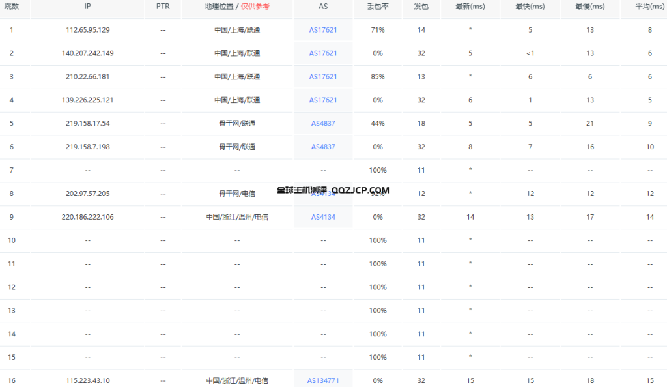Viewport: 667px width, 387px height.
Task: Click the AS17621 link on hop 3
Action: tap(322, 76)
